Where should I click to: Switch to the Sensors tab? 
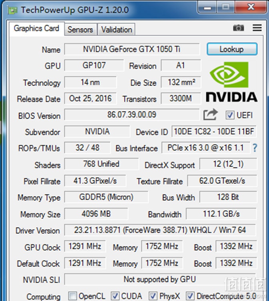pyautogui.click(x=80, y=30)
